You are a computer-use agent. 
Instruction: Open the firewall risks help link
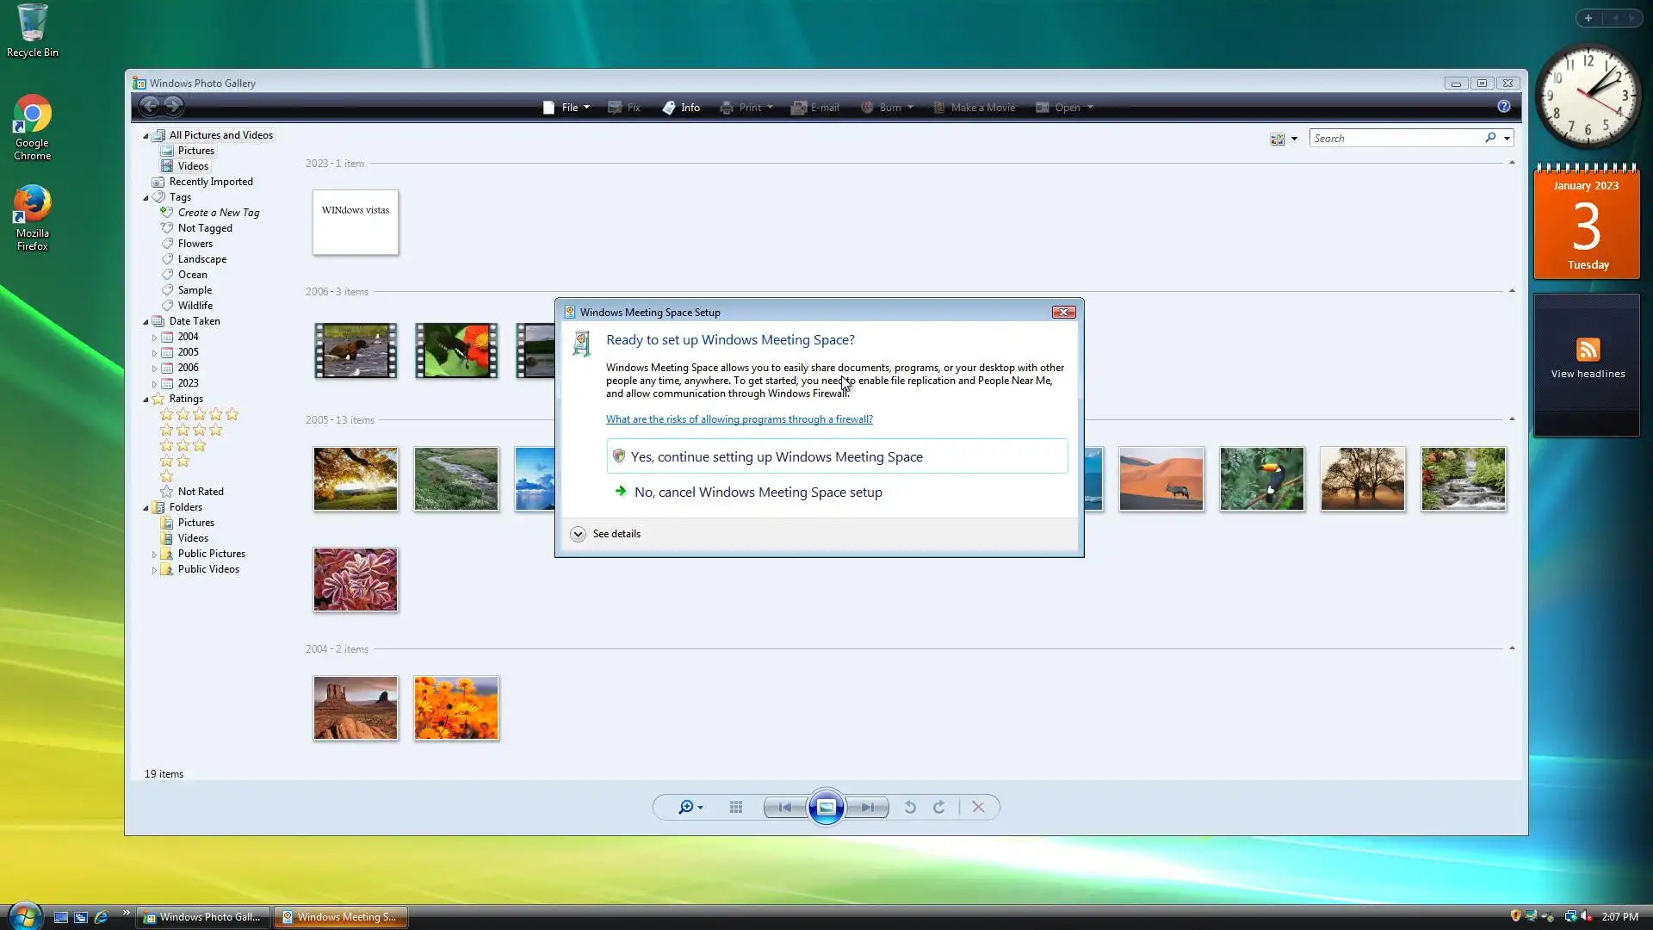739,419
